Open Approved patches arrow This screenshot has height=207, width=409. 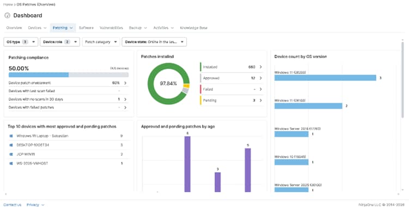click(x=260, y=78)
